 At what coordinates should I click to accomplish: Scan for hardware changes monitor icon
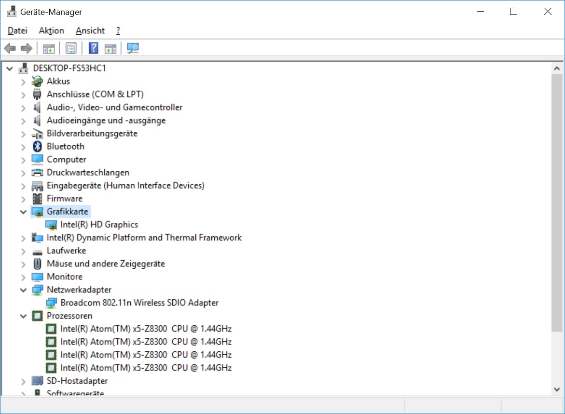[x=133, y=48]
